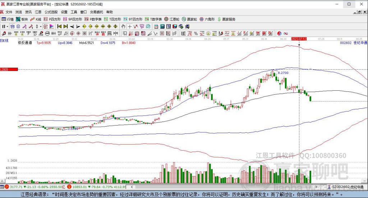Click the percent % retracement tool
Image resolution: width=368 pixels, height=198 pixels.
(196, 33)
